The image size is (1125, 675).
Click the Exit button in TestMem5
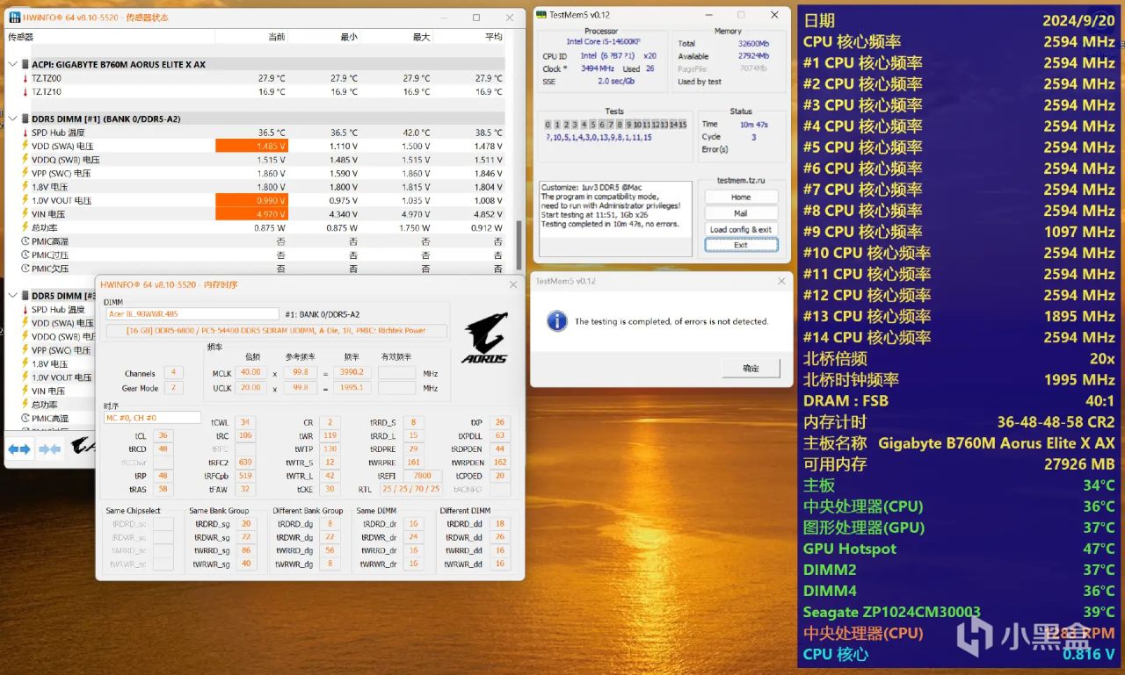click(x=741, y=246)
